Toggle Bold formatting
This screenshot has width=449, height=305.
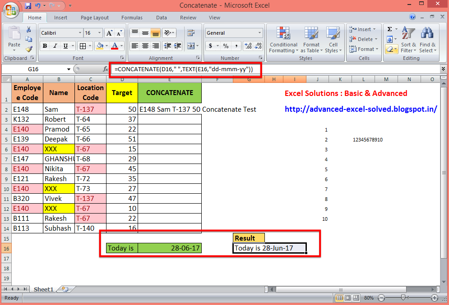[45, 46]
